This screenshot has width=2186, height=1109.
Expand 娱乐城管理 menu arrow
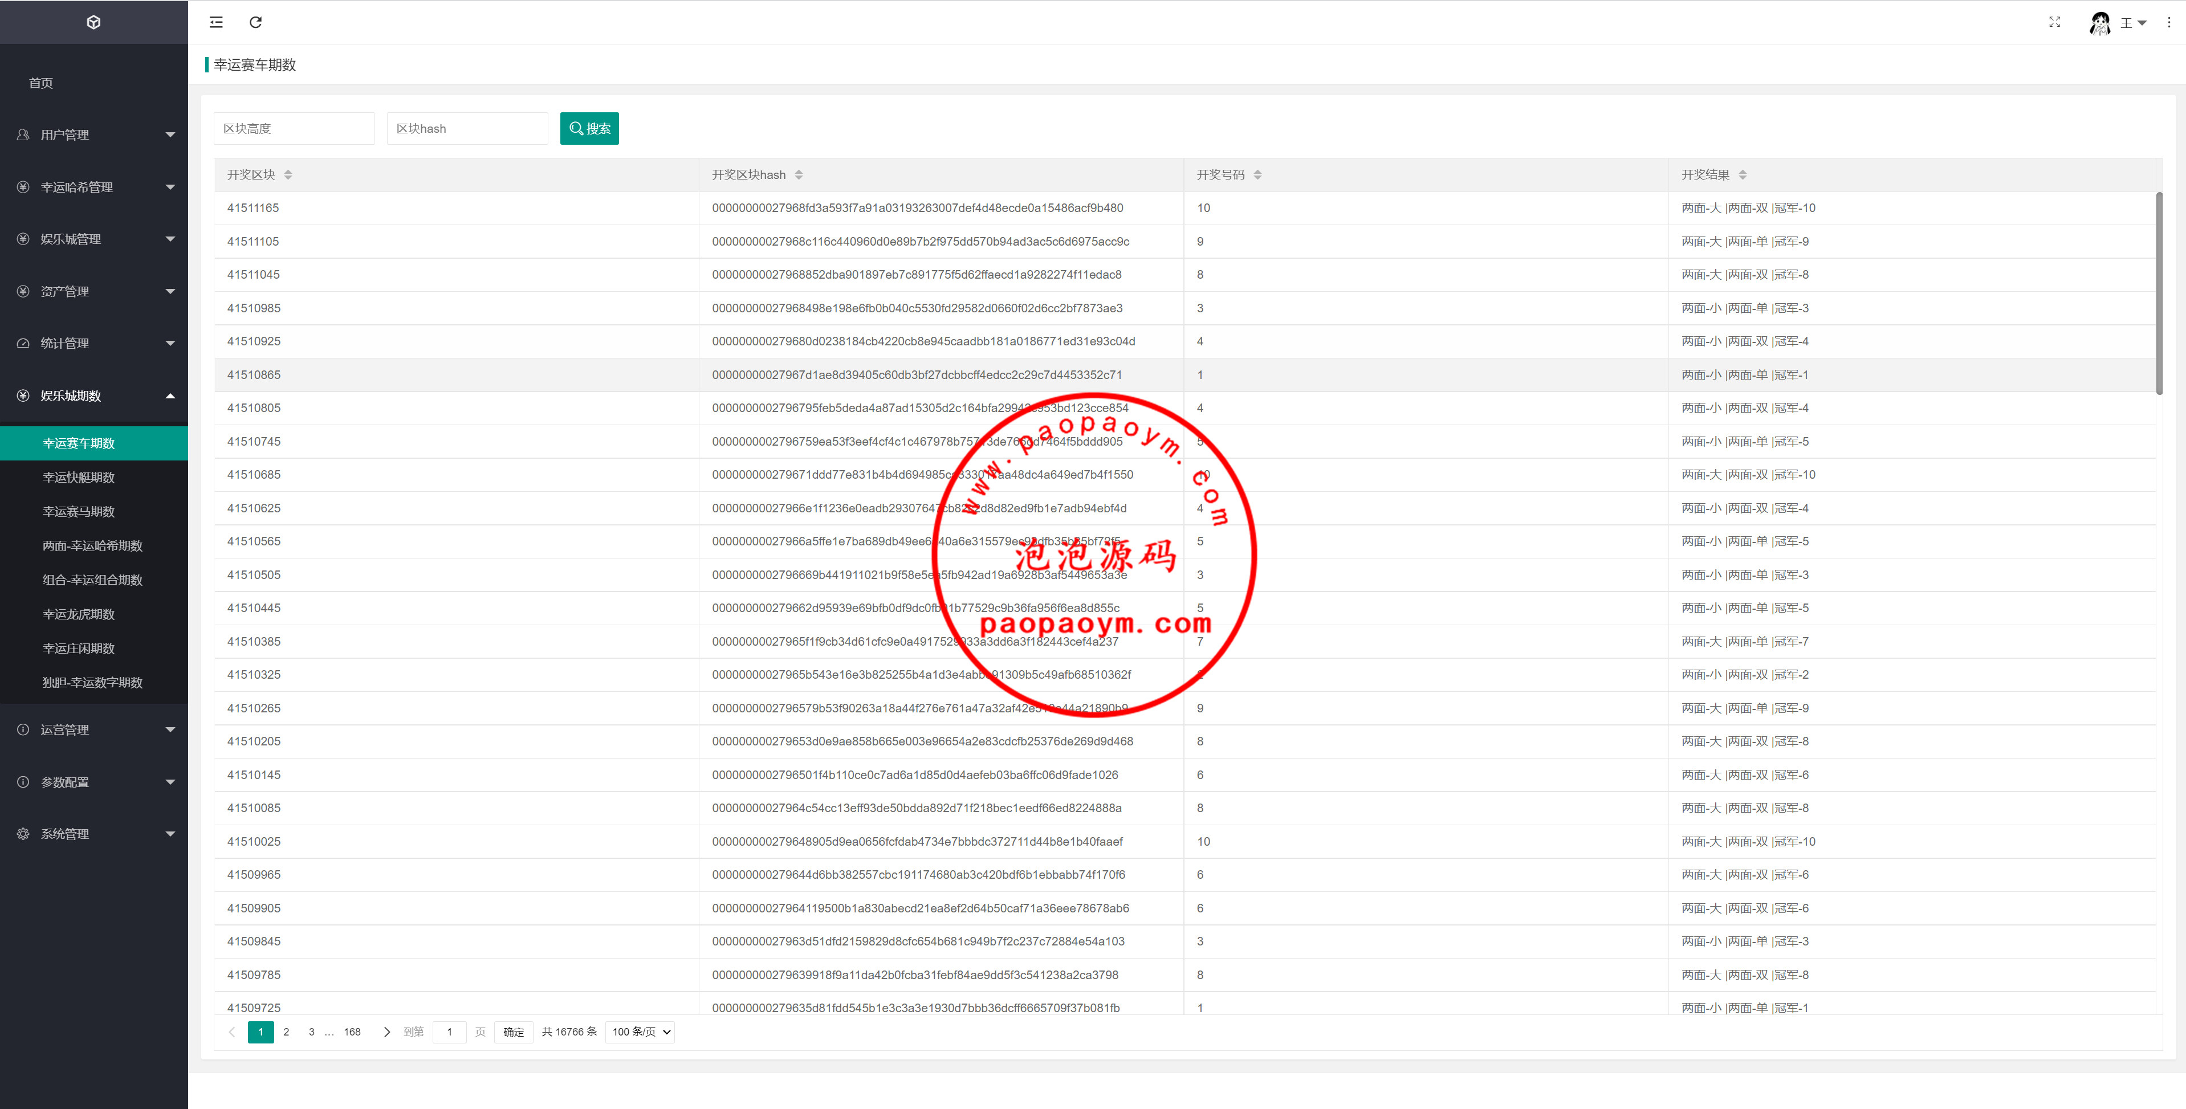tap(170, 239)
